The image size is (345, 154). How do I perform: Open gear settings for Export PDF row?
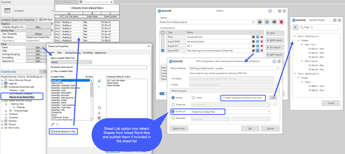tap(257, 51)
